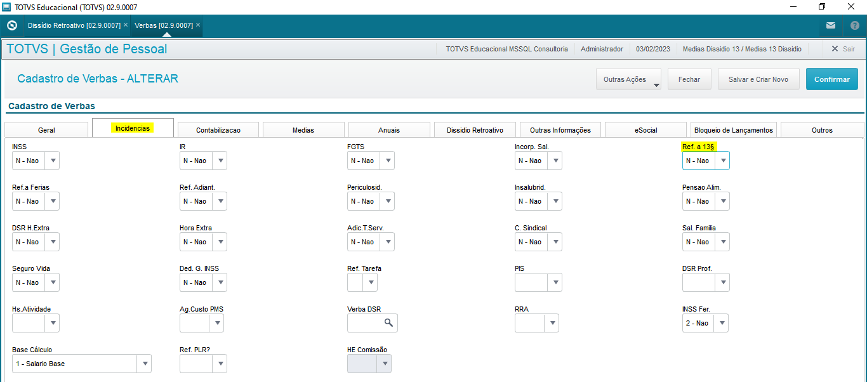Viewport: 867px width, 382px height.
Task: Open the Dissidio Retroativo form tab
Action: [x=475, y=130]
